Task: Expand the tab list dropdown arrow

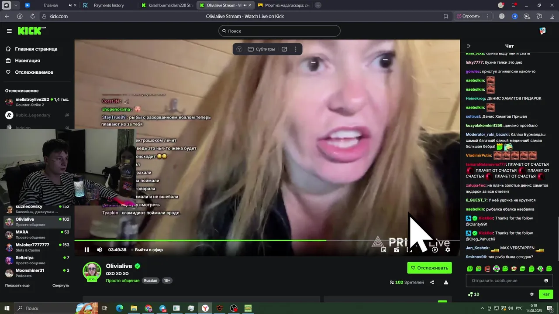Action: click(16, 5)
